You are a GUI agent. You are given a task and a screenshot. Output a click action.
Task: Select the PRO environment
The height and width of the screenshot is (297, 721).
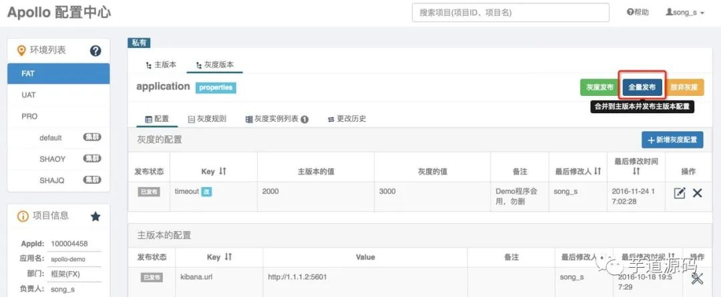tap(58, 117)
